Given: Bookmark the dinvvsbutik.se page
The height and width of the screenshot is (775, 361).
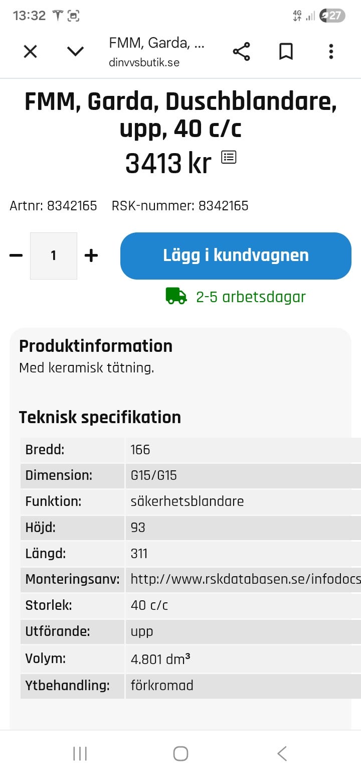Looking at the screenshot, I should point(285,51).
